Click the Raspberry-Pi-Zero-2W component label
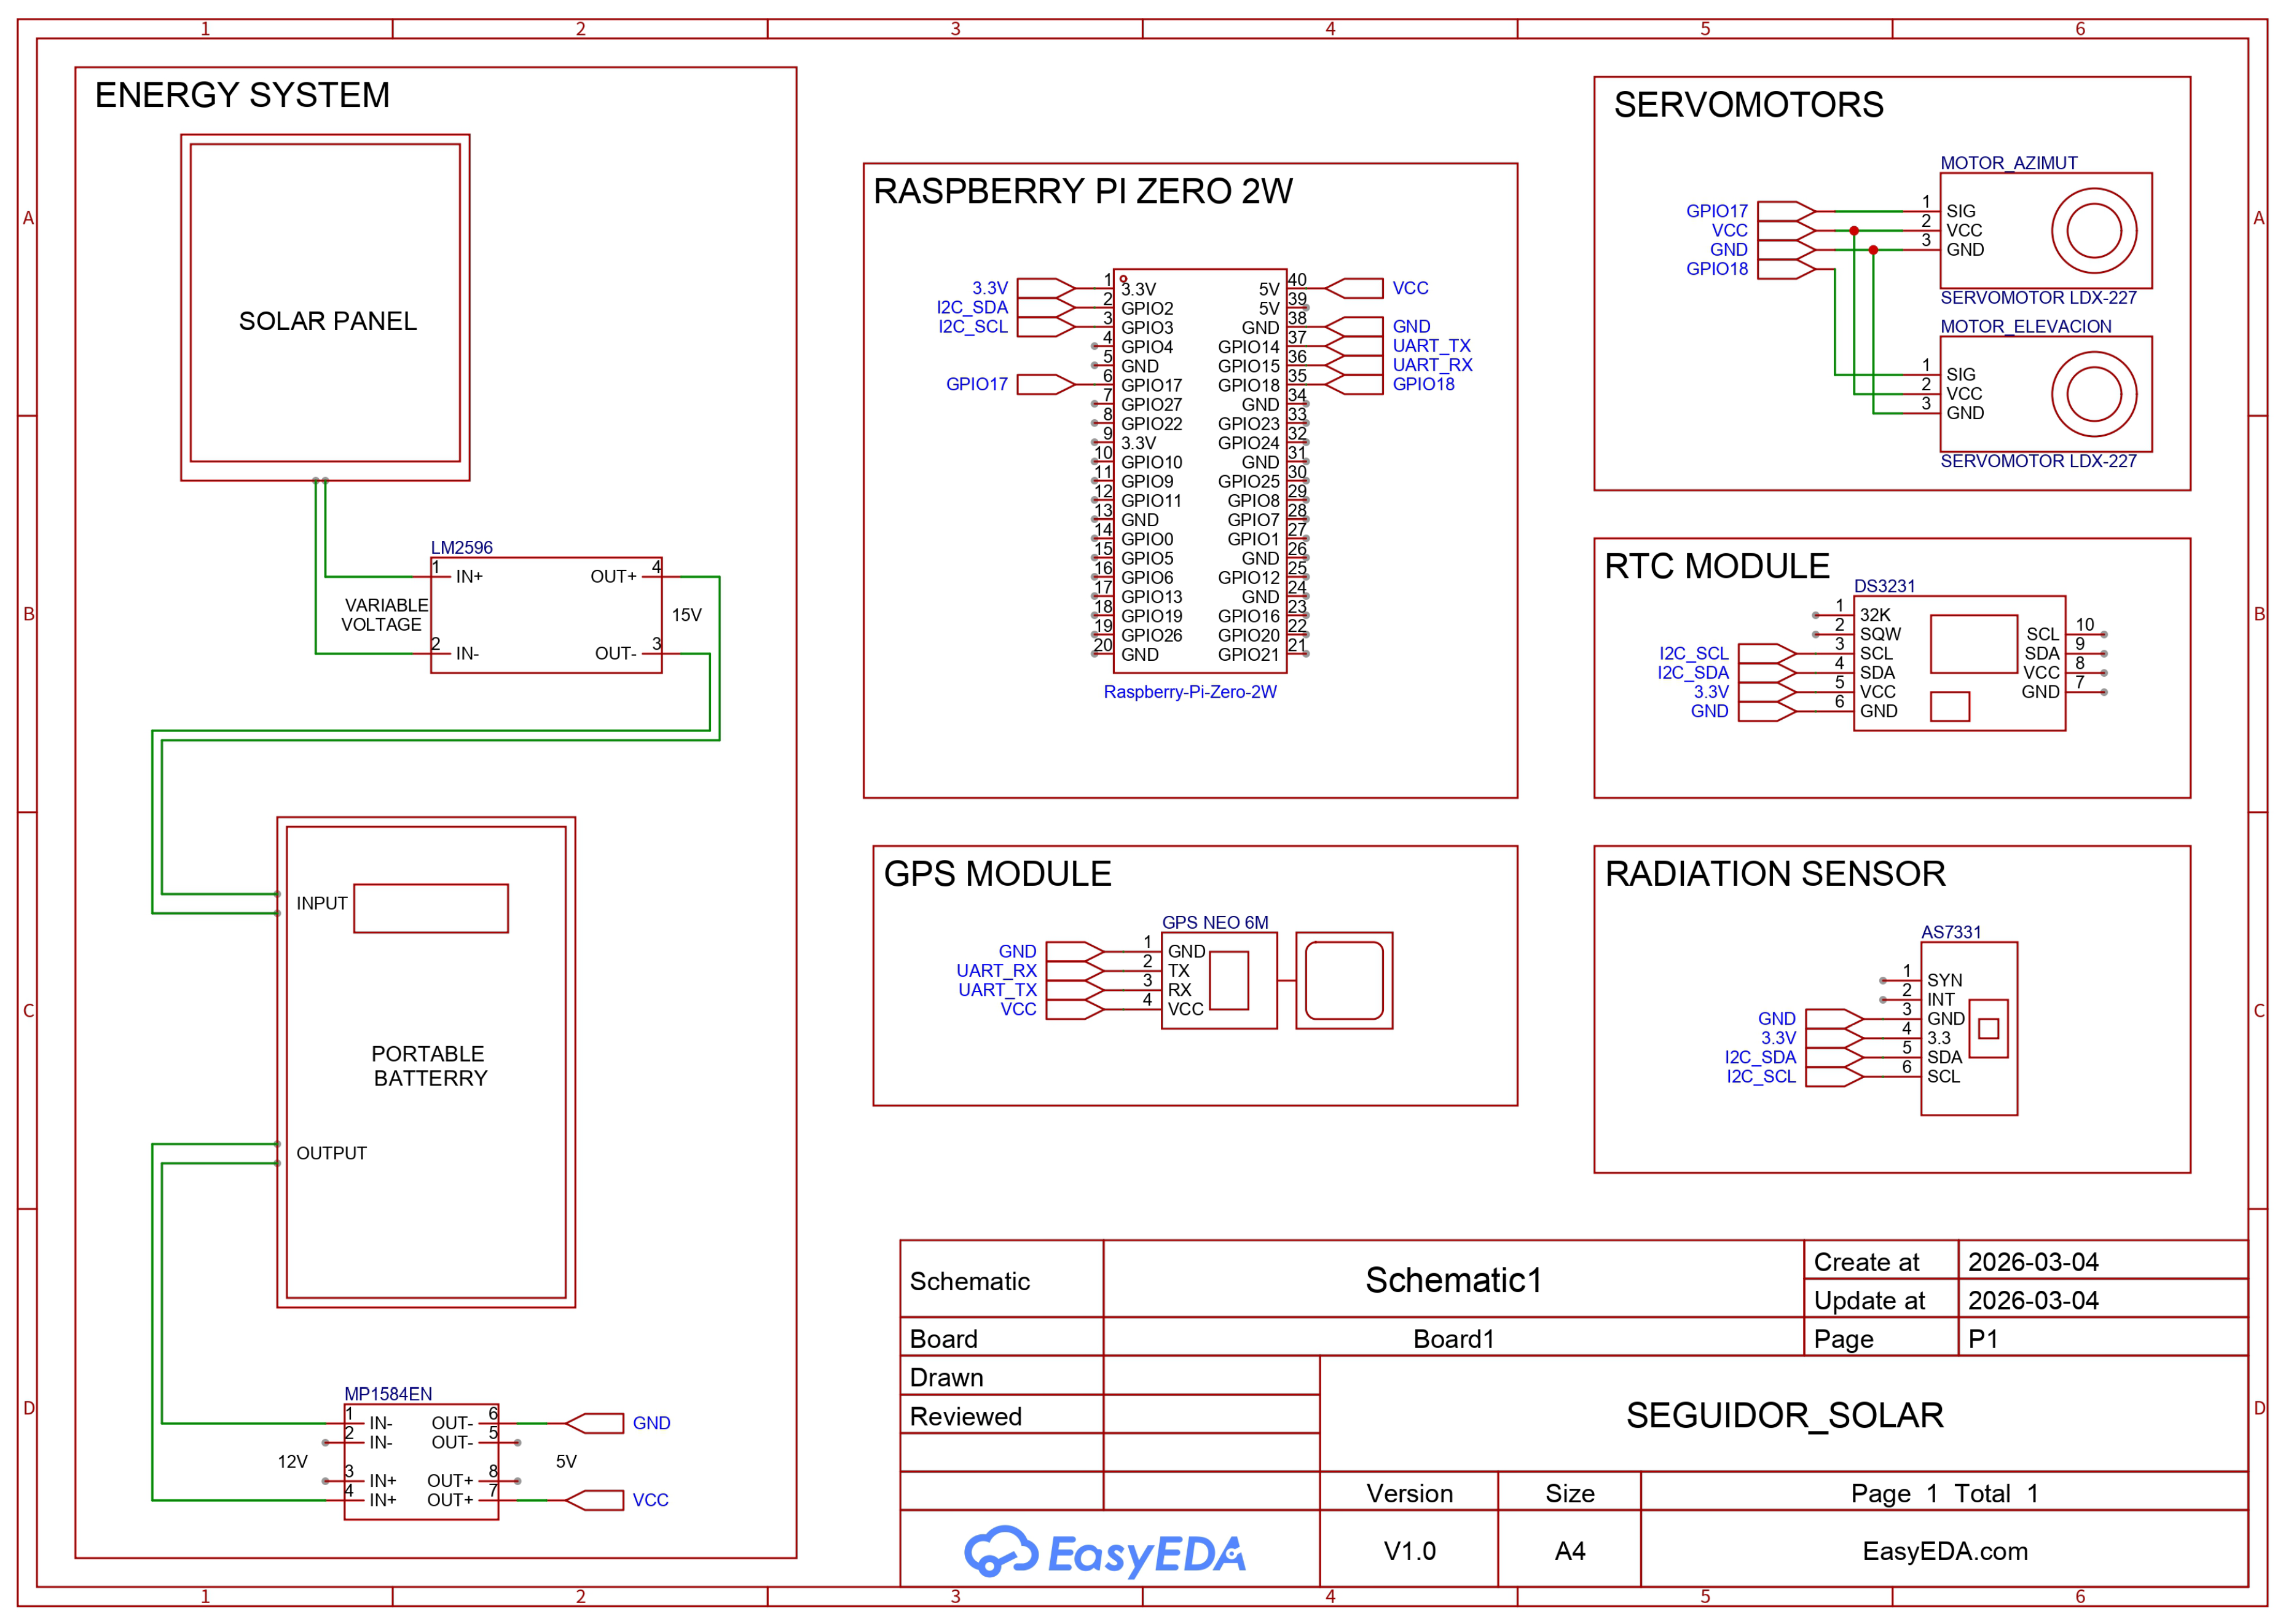 (x=1190, y=692)
